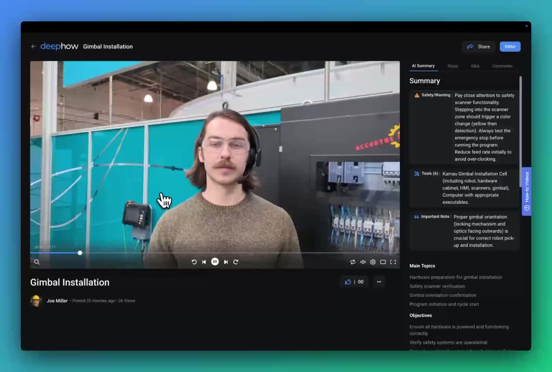Click the summary panel scrollbar
552x372 pixels.
(x=520, y=132)
